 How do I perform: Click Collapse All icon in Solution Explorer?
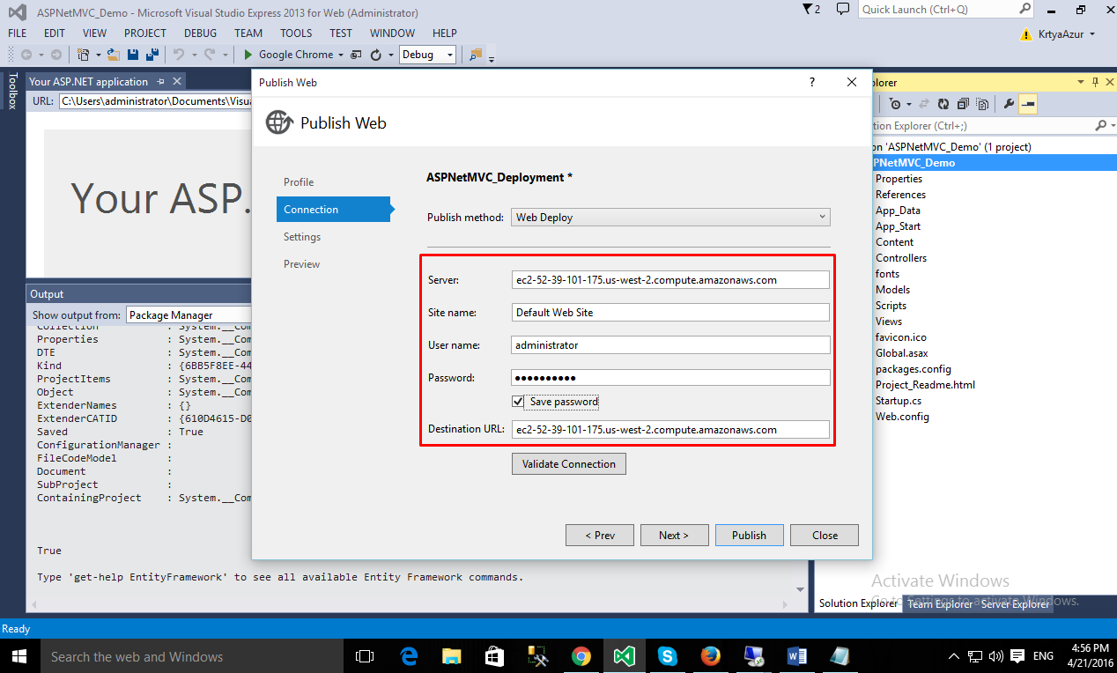963,104
